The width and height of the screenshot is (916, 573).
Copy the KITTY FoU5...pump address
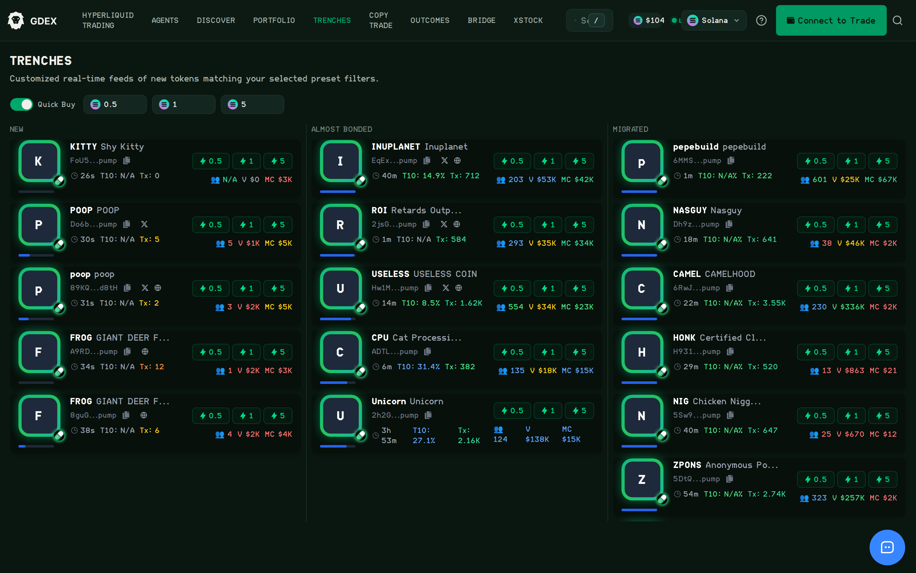pyautogui.click(x=127, y=161)
